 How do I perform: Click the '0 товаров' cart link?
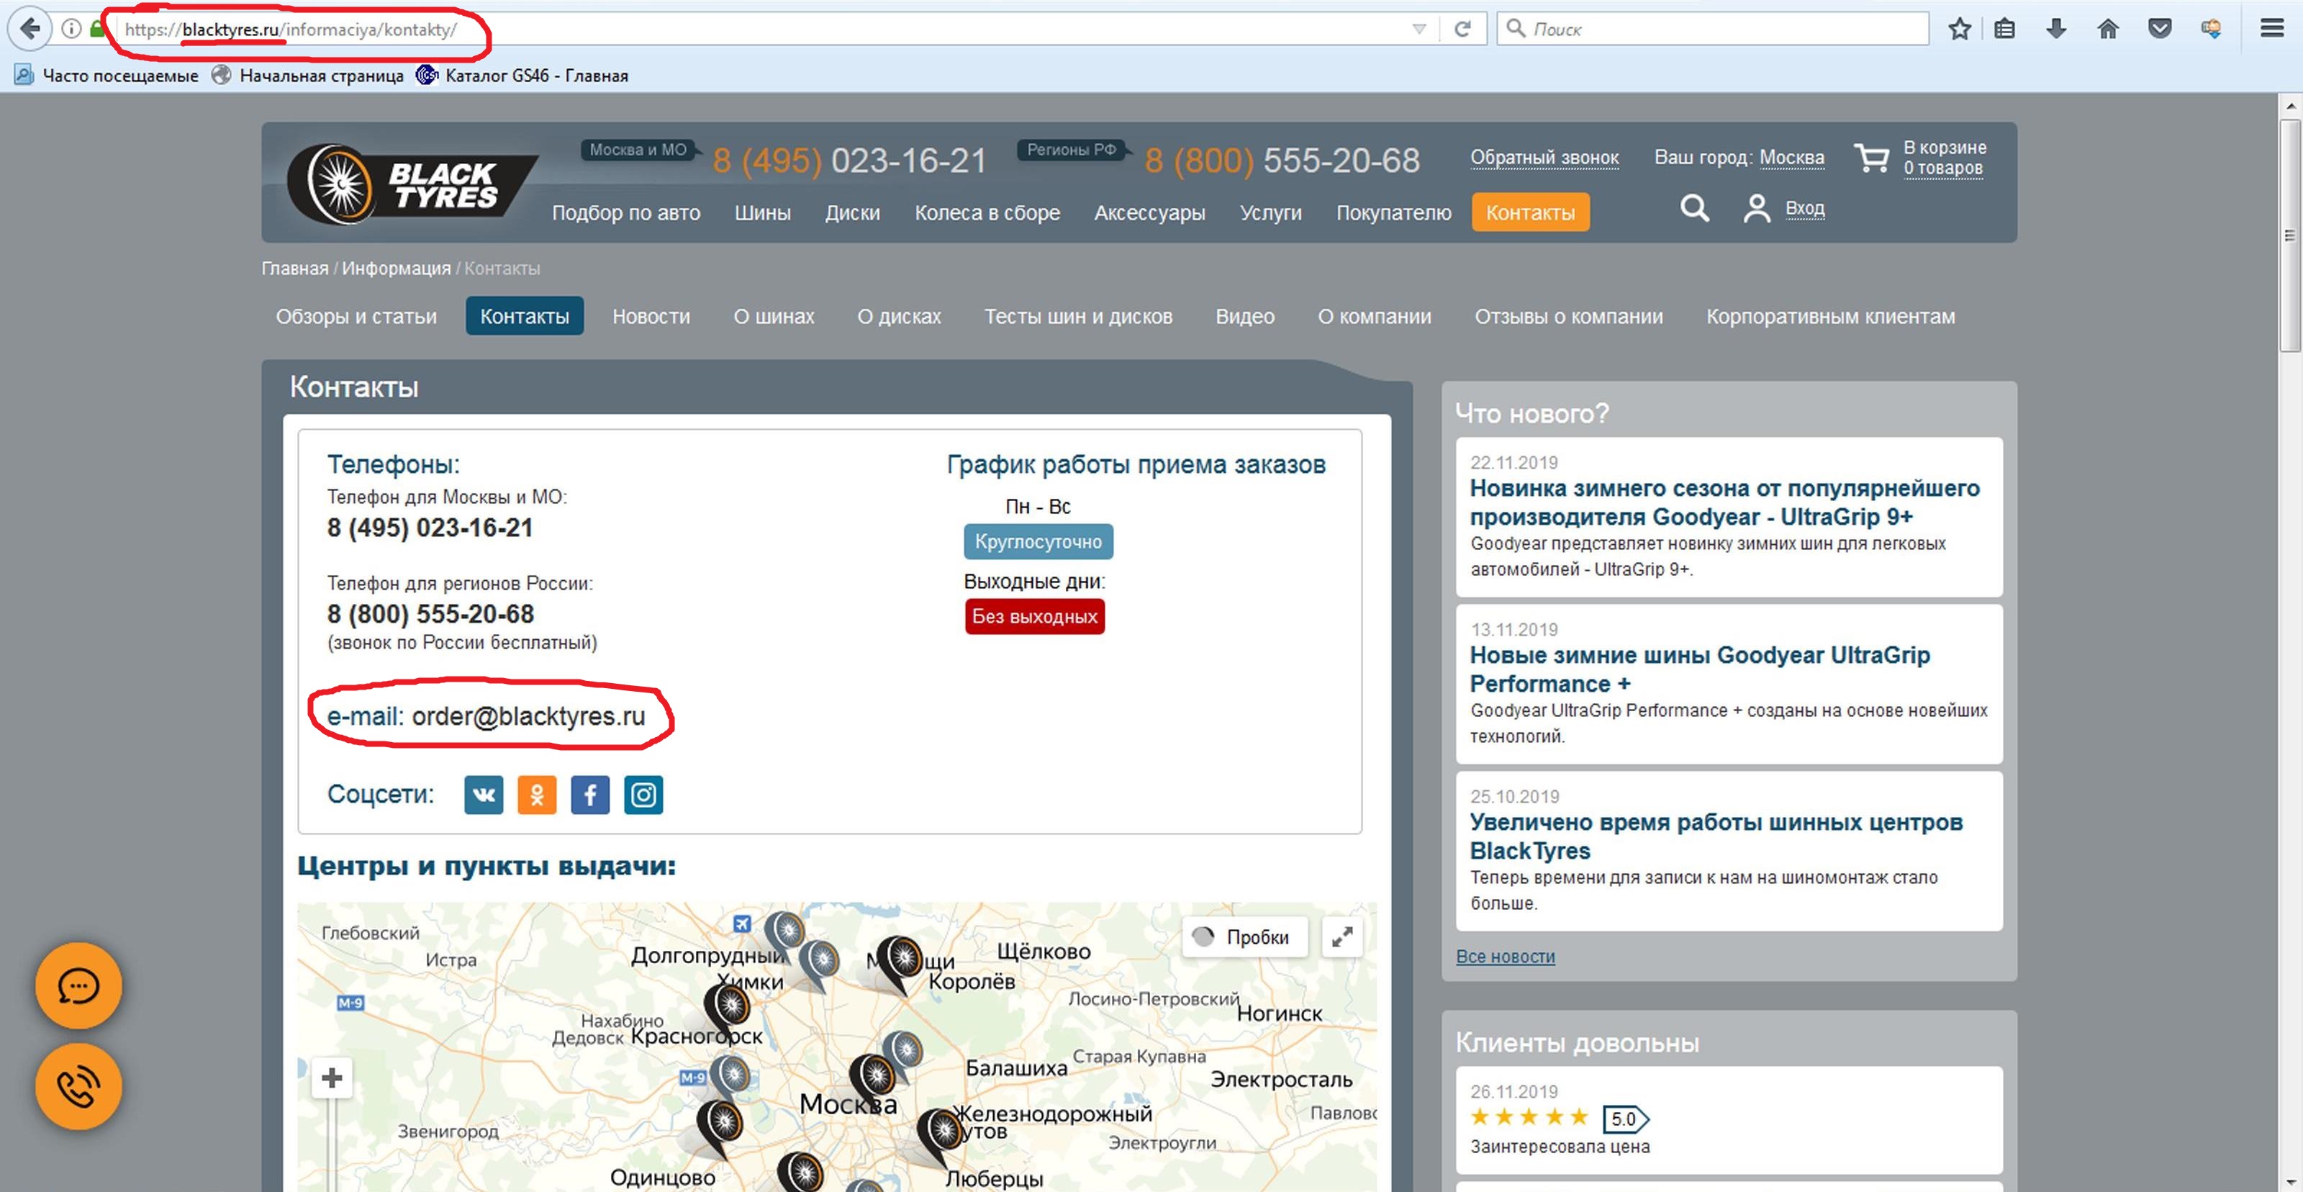click(x=1942, y=168)
